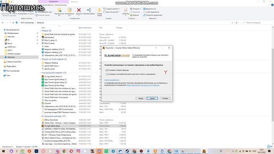
Task: Click the file list vertical scrollbar
Action: pyautogui.click(x=273, y=86)
